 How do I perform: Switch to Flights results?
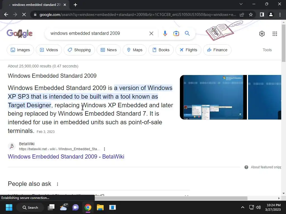point(188,50)
